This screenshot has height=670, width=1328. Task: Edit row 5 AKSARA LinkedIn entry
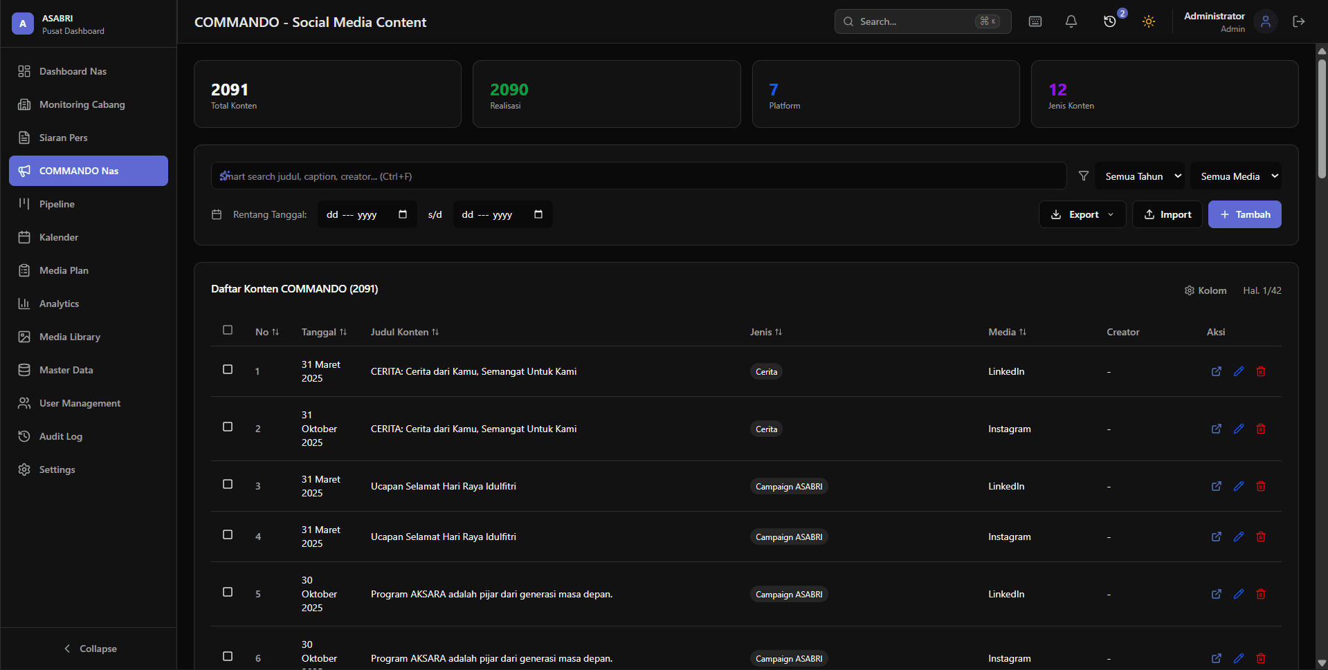click(1239, 594)
